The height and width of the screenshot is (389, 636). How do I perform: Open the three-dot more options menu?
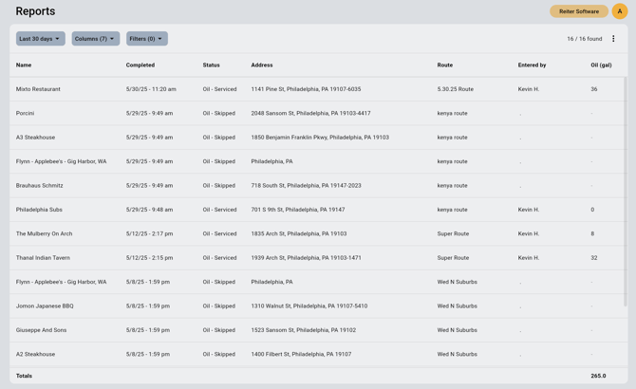613,39
